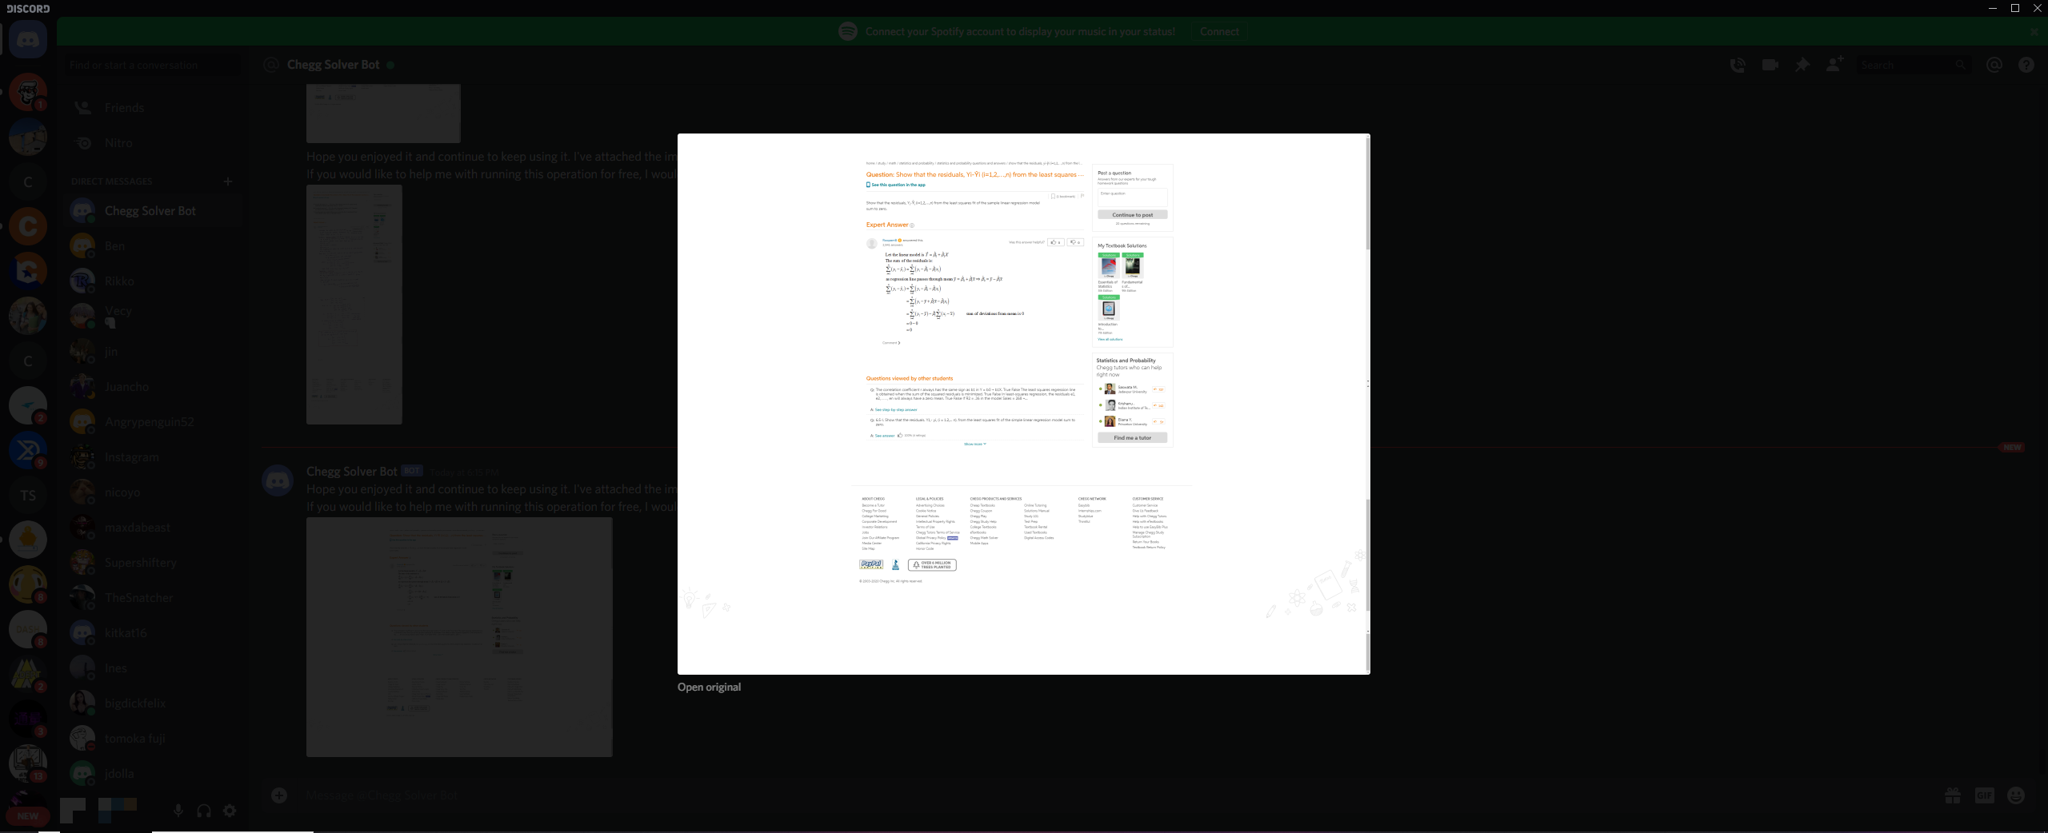This screenshot has width=2048, height=833.
Task: Open DM with kitkat16
Action: click(152, 633)
